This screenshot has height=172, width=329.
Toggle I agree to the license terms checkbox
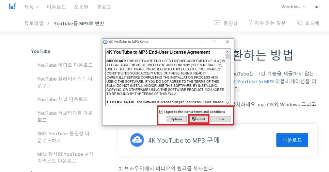pyautogui.click(x=161, y=111)
